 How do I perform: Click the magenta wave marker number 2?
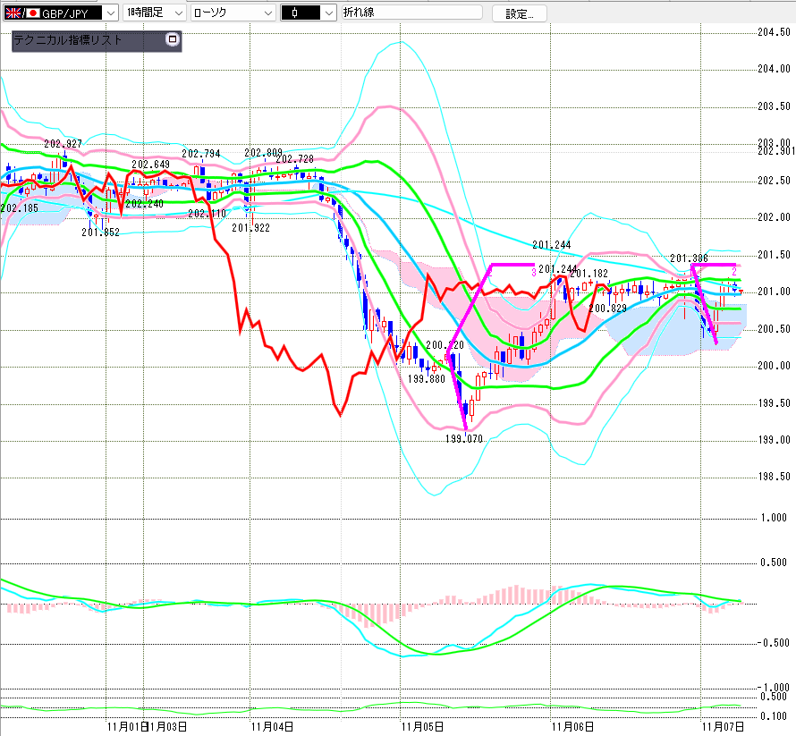click(x=734, y=271)
